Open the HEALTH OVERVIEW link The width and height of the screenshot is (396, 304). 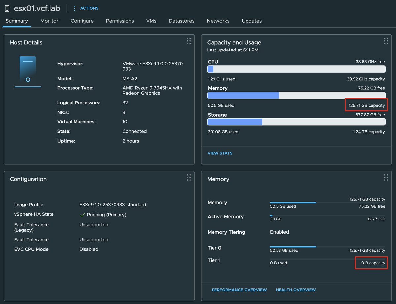(296, 290)
